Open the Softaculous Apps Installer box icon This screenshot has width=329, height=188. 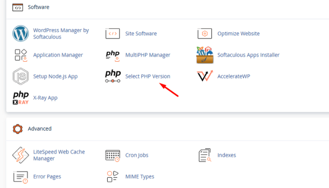click(205, 55)
